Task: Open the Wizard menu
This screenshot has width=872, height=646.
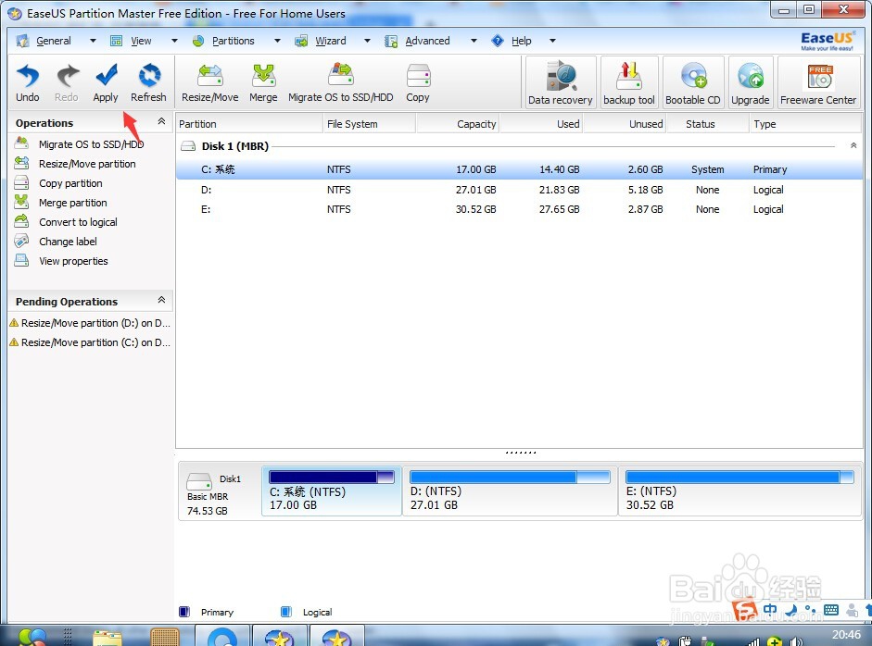Action: (330, 41)
